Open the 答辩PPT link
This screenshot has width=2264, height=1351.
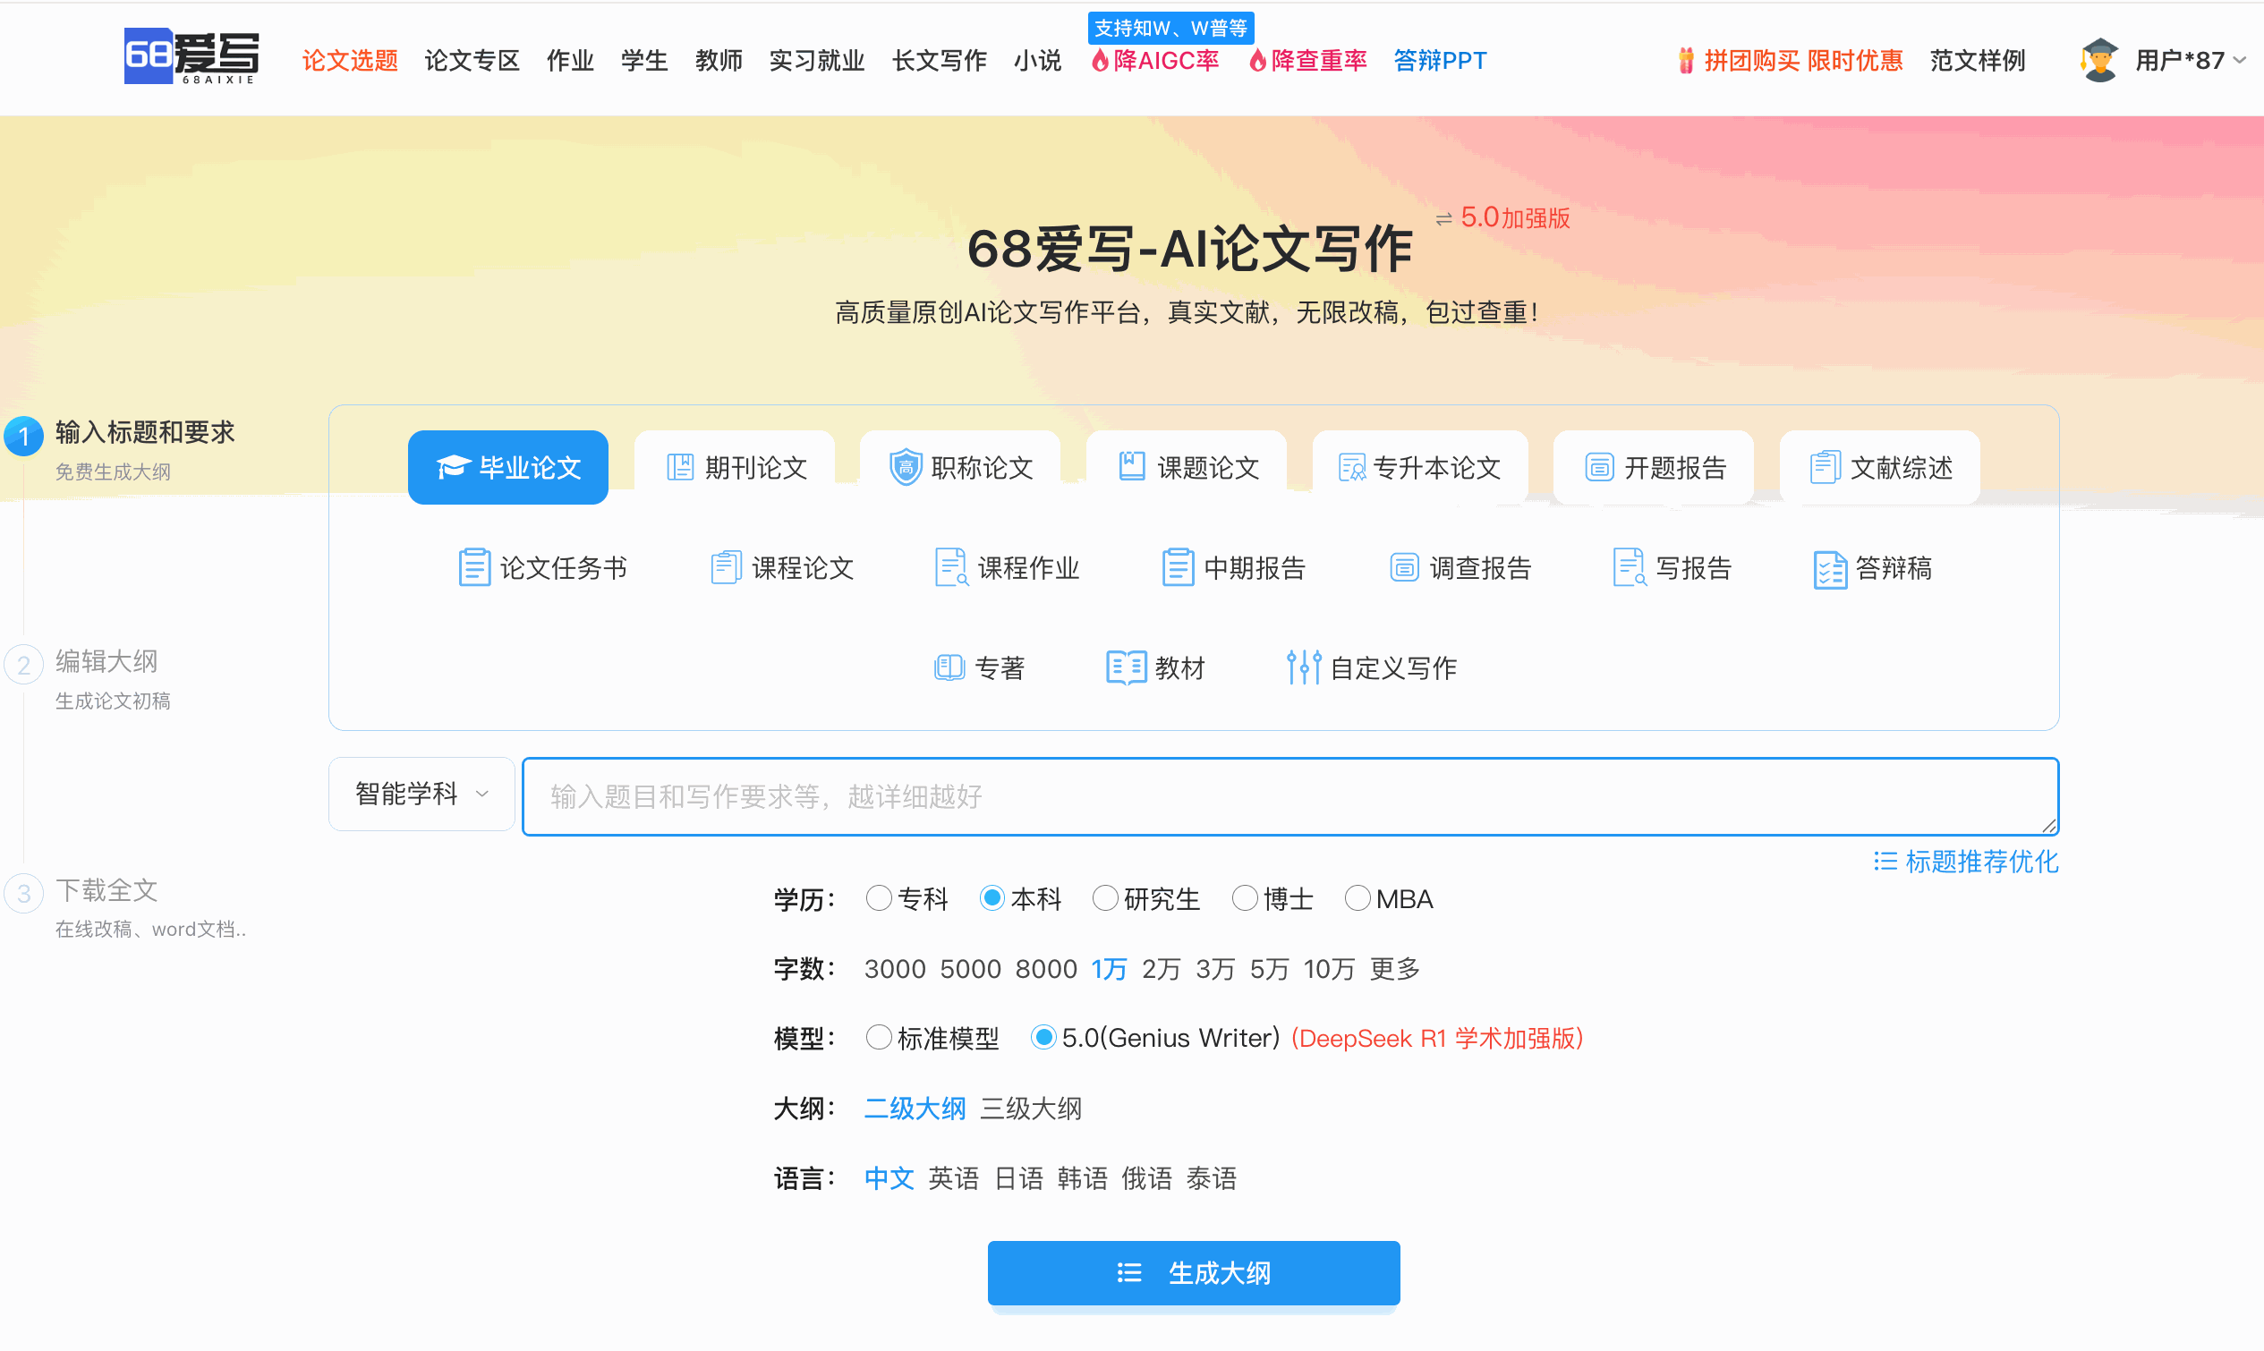1439,61
